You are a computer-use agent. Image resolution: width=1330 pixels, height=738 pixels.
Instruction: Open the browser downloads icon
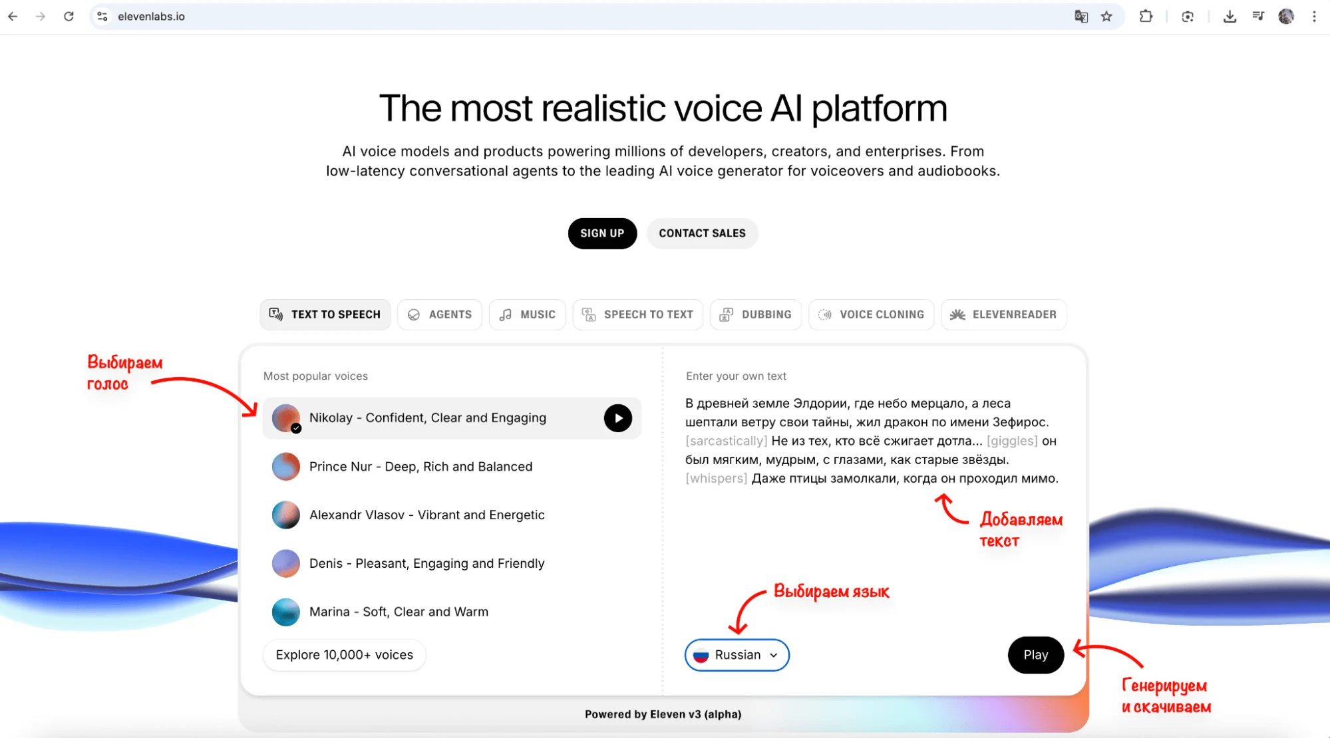[1230, 17]
